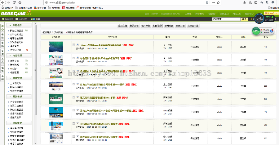
Task: Click the yellow 搜索 search button
Action: pos(244,19)
